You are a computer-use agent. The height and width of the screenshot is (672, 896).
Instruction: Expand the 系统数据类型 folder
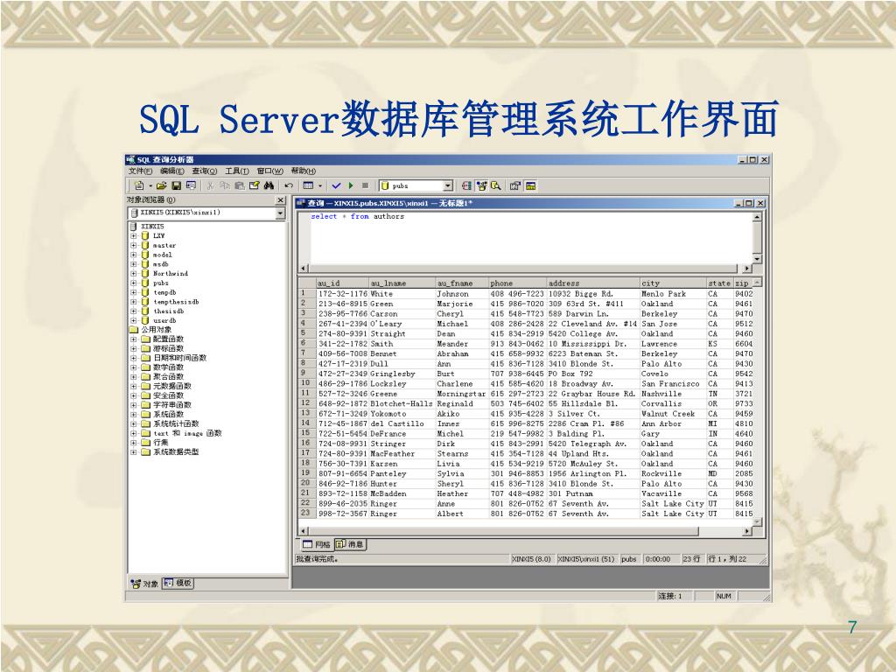(133, 451)
